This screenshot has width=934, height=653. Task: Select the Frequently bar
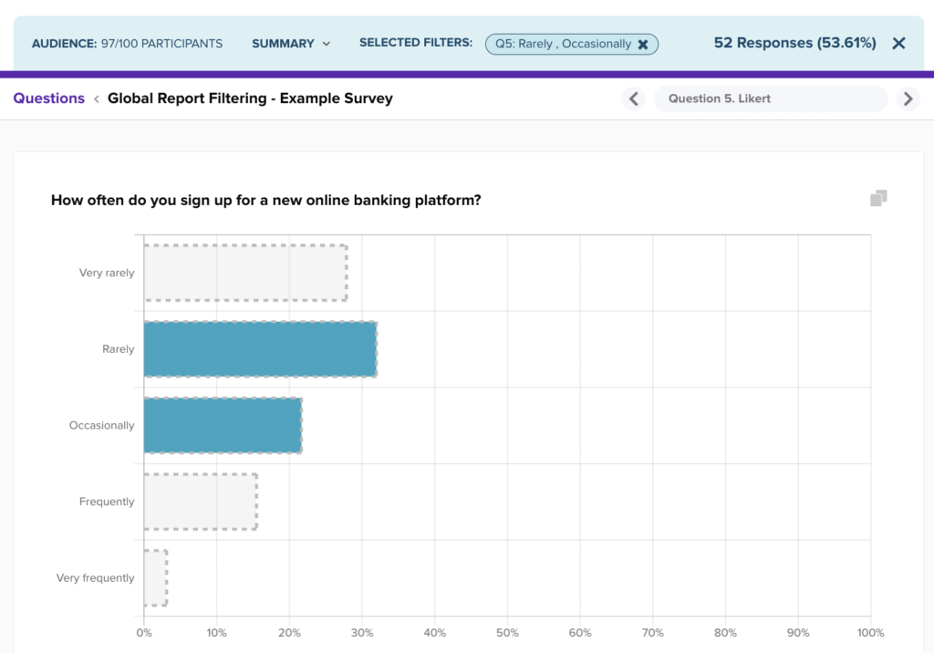(201, 502)
